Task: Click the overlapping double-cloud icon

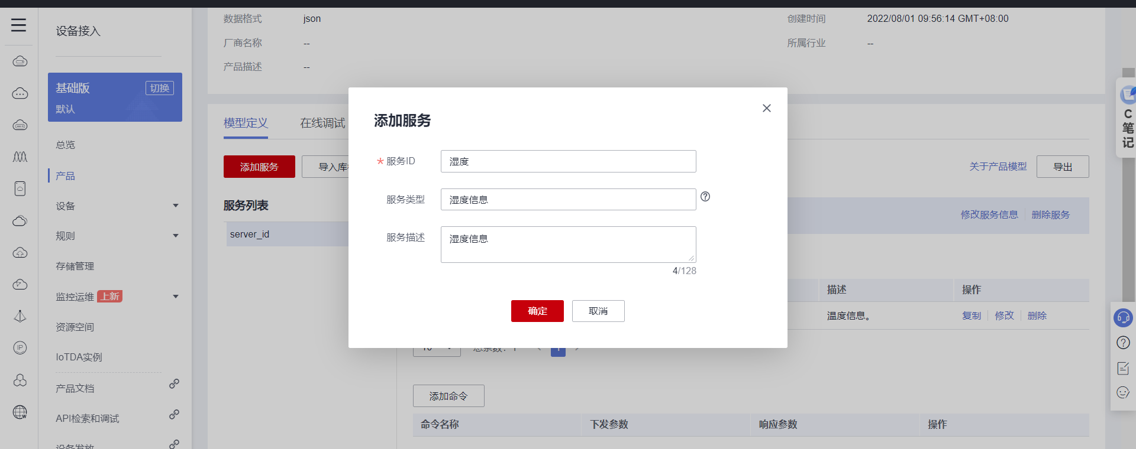Action: [20, 220]
